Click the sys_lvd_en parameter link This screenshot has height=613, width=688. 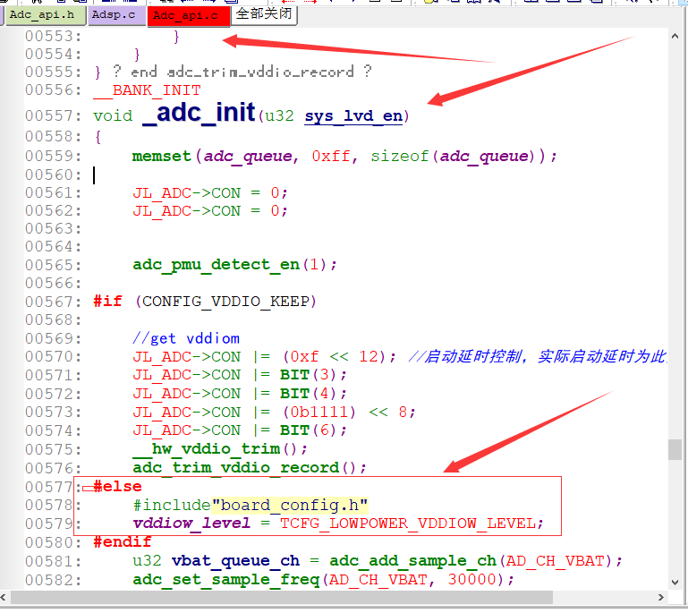tap(353, 115)
